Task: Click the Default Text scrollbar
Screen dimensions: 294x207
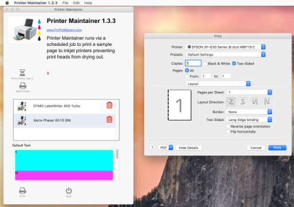Action: tap(117, 154)
